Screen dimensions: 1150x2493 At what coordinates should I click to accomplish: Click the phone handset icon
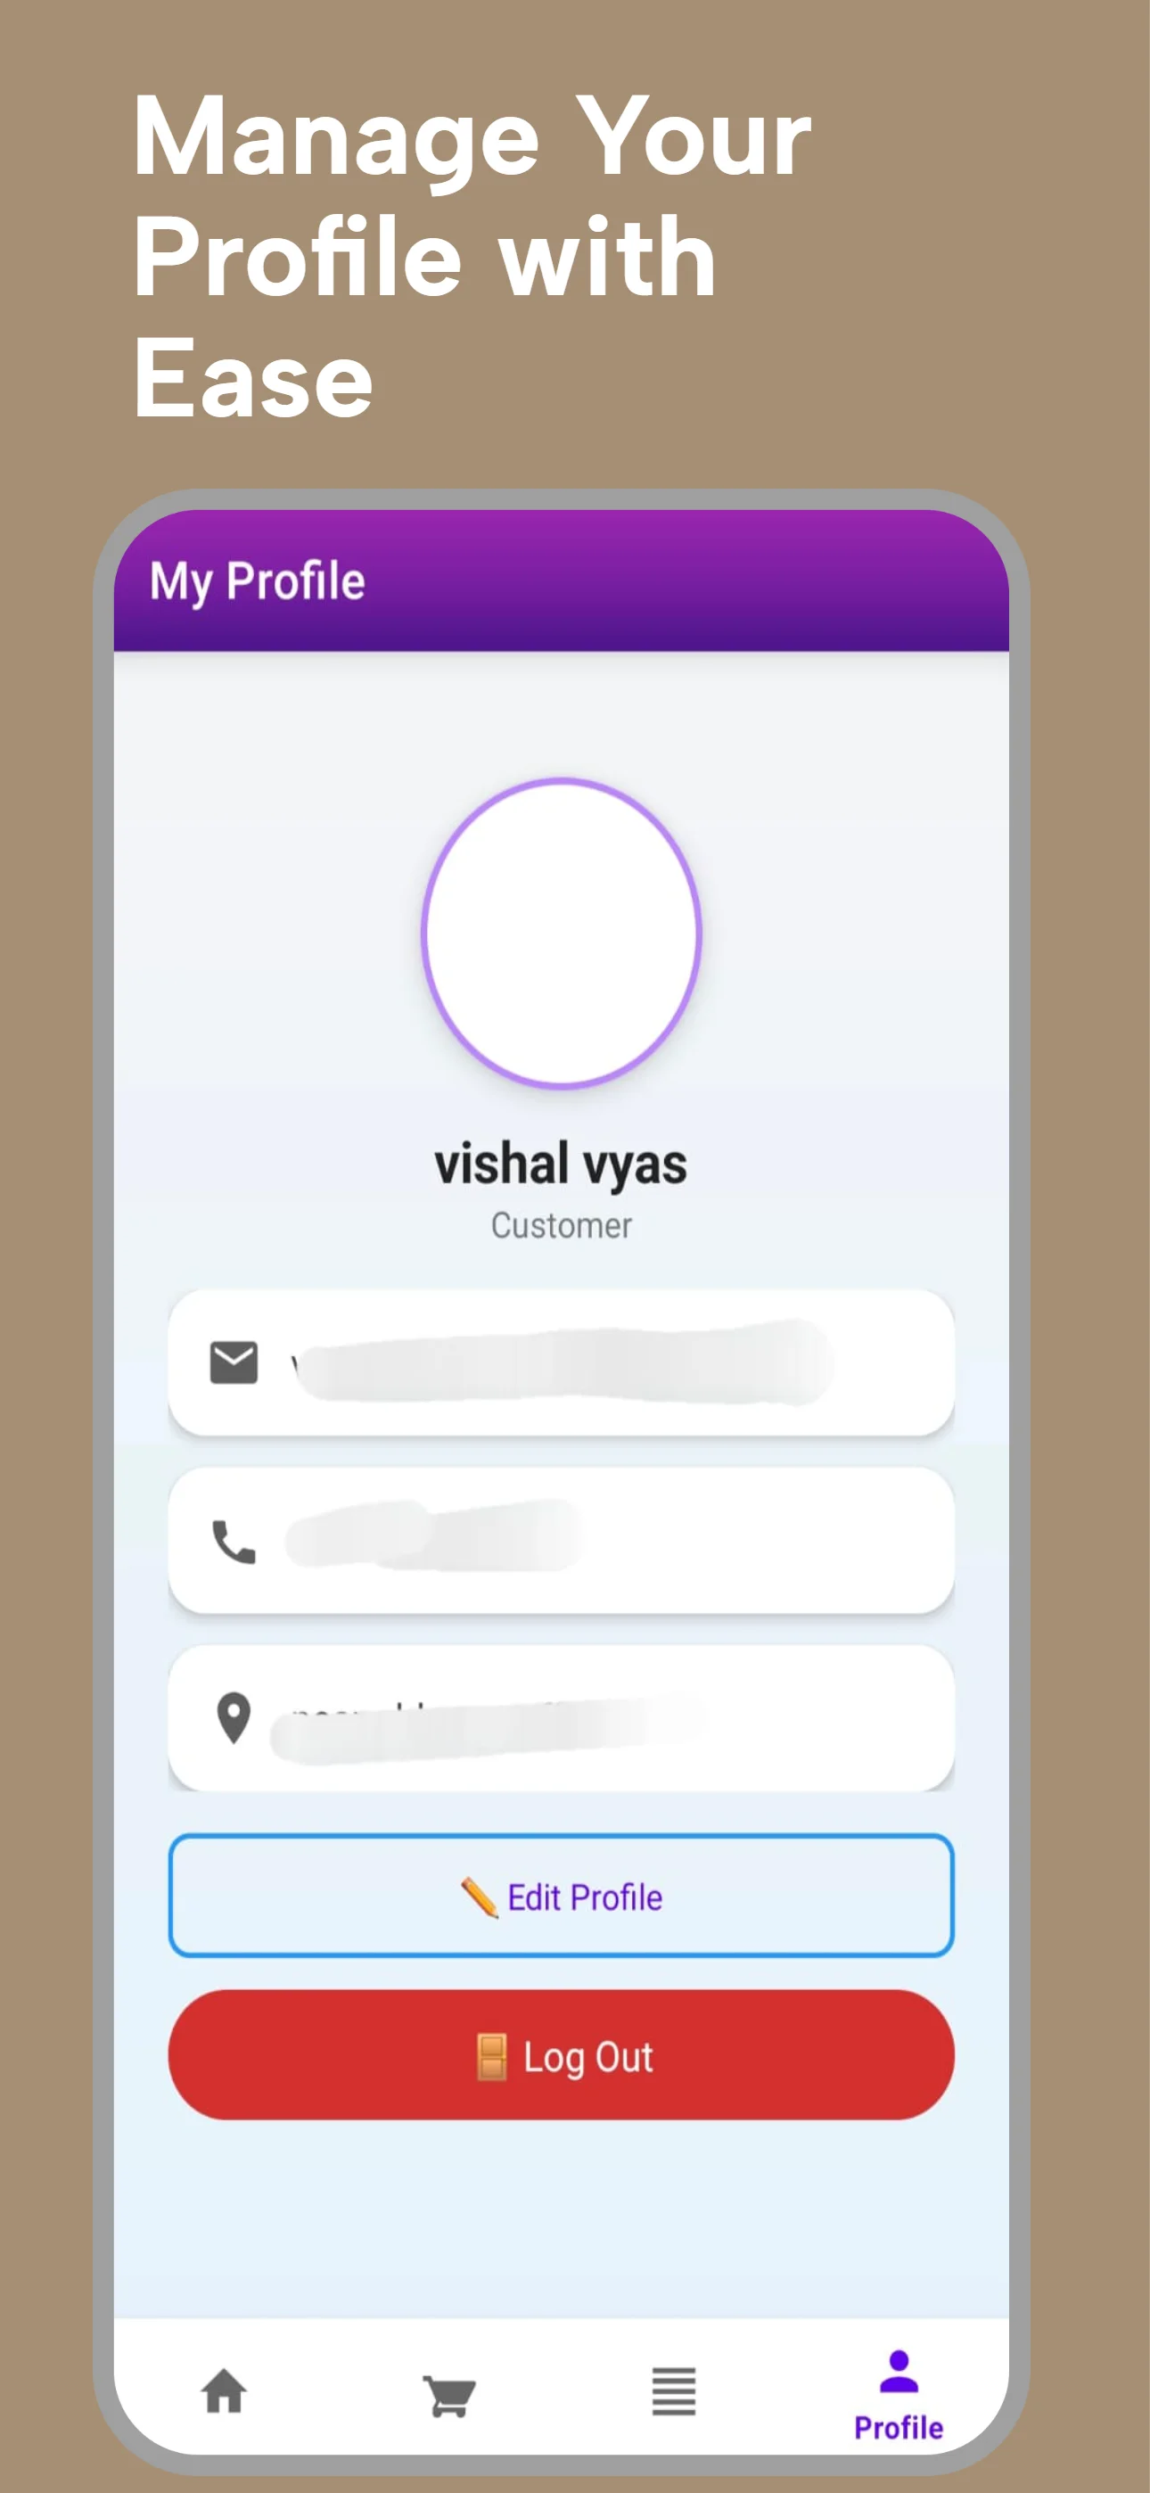pyautogui.click(x=234, y=1542)
